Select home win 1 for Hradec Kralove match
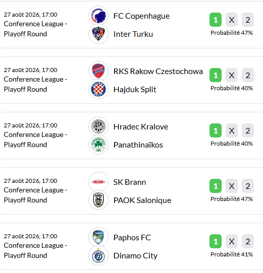 [216, 130]
